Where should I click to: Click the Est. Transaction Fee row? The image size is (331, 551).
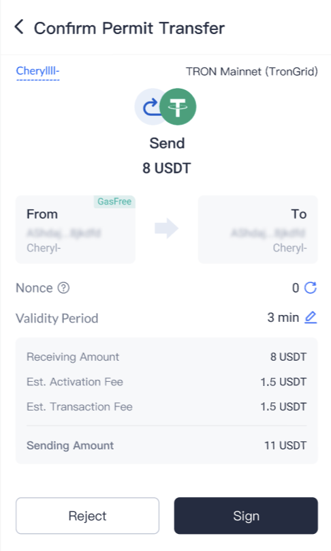coord(167,407)
